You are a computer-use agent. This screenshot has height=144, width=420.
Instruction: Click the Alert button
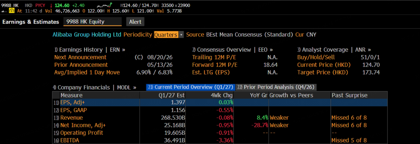coord(135,22)
